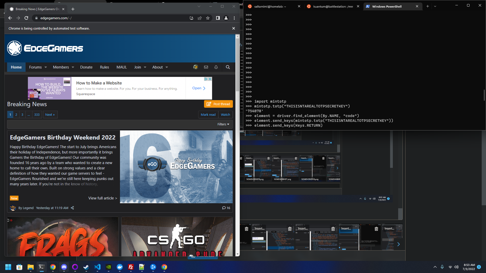The height and width of the screenshot is (273, 486).
Task: Click the Mark read button
Action: [208, 115]
